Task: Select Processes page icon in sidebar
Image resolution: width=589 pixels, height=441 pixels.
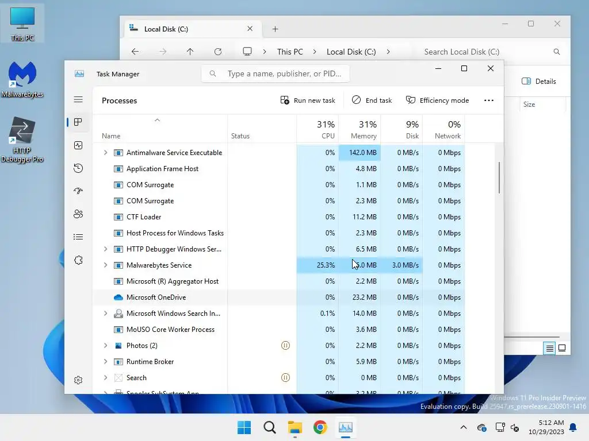Action: 78,122
